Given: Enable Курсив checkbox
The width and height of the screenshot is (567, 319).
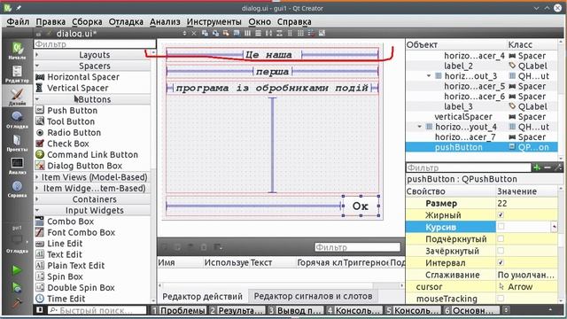Looking at the screenshot, I should (x=501, y=227).
